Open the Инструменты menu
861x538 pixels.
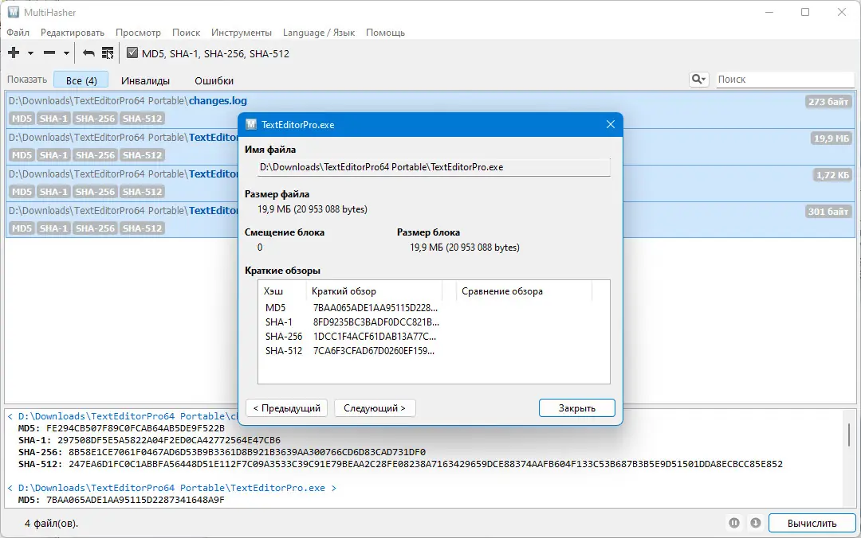242,33
